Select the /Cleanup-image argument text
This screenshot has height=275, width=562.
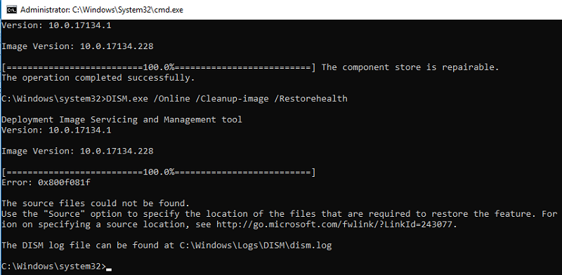[232, 98]
